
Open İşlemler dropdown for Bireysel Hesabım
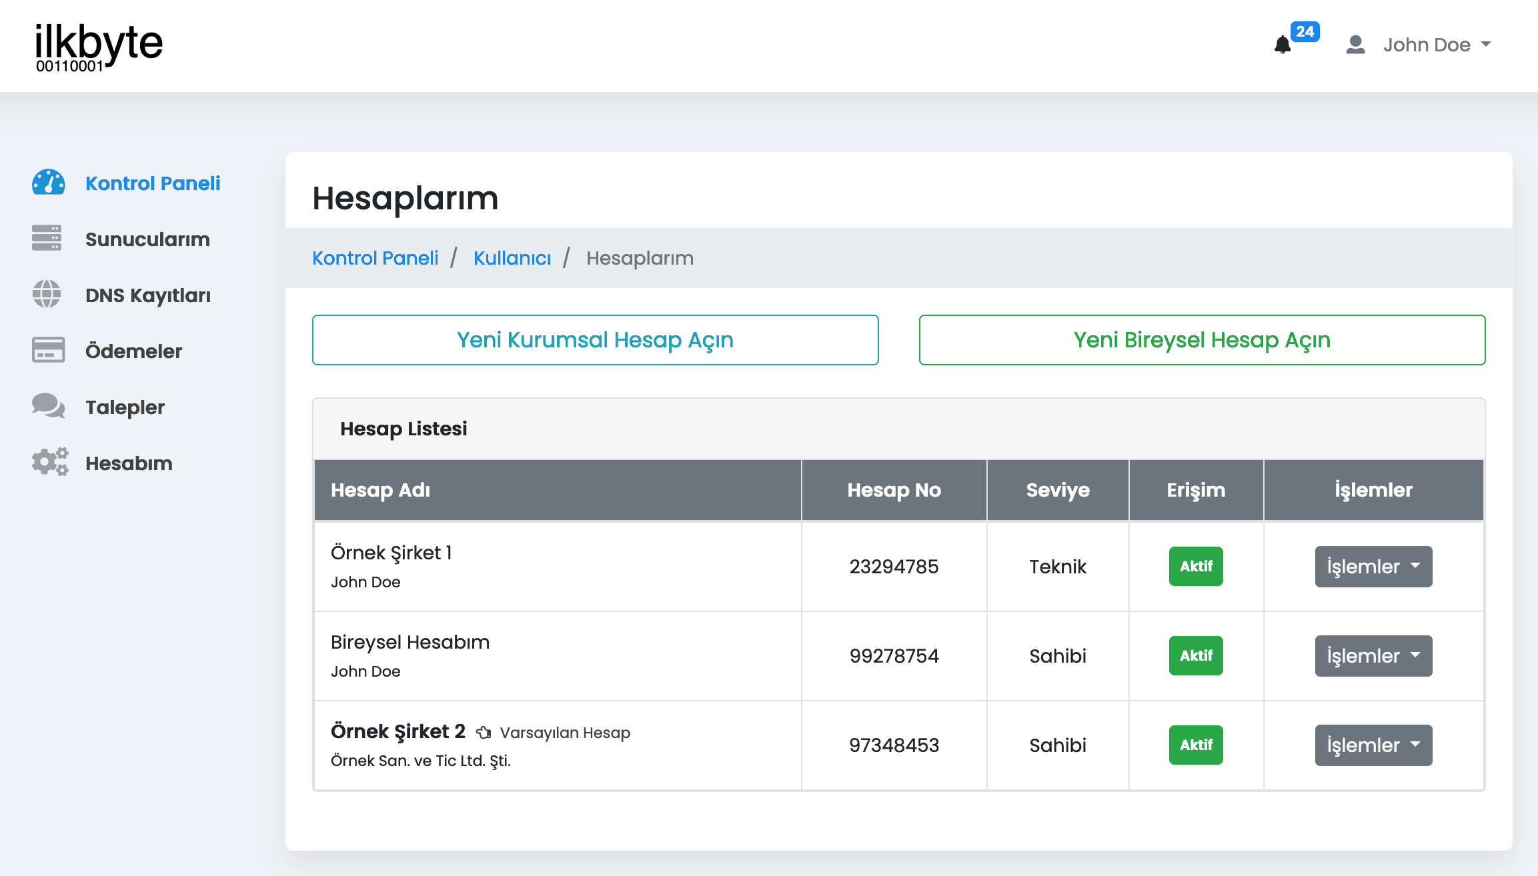point(1373,655)
